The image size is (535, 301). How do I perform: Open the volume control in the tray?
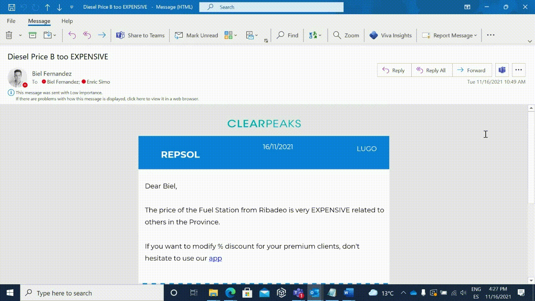coord(463,293)
